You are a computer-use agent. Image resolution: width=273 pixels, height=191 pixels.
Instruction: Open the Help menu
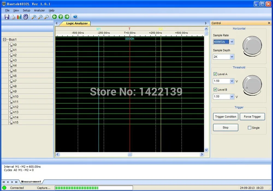coord(51,10)
